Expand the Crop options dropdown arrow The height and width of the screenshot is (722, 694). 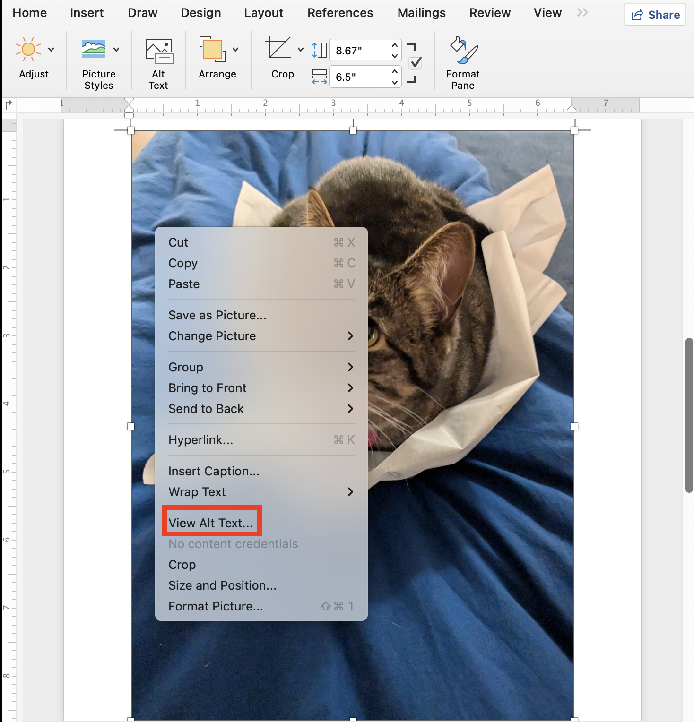coord(301,49)
